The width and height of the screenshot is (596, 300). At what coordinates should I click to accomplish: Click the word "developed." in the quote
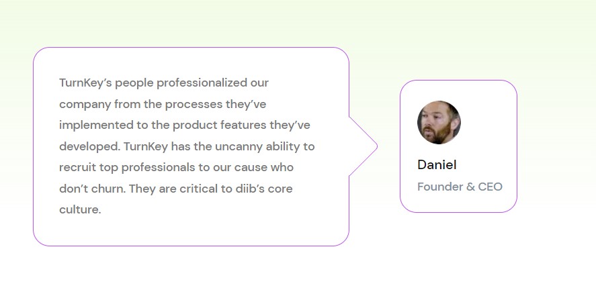(x=89, y=146)
